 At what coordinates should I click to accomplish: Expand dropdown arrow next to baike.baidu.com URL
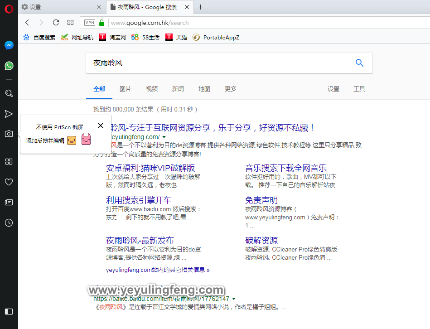pos(234,299)
